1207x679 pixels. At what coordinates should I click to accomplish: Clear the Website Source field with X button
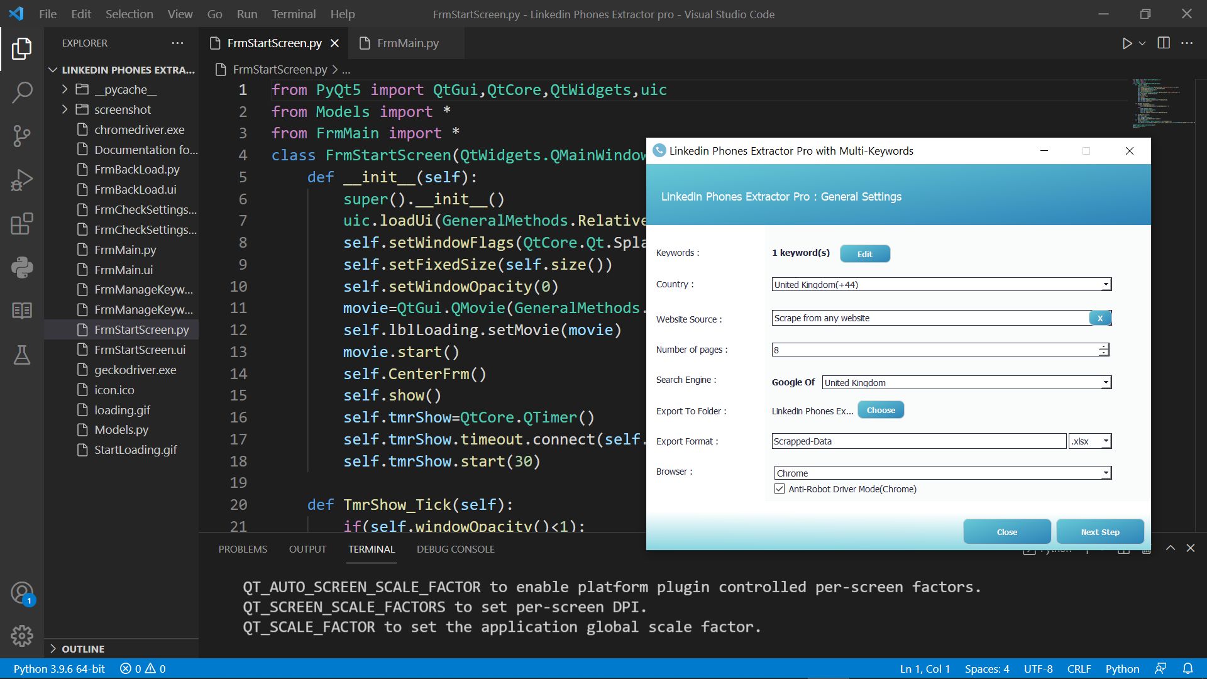(1100, 318)
